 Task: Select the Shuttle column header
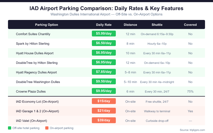157,25
